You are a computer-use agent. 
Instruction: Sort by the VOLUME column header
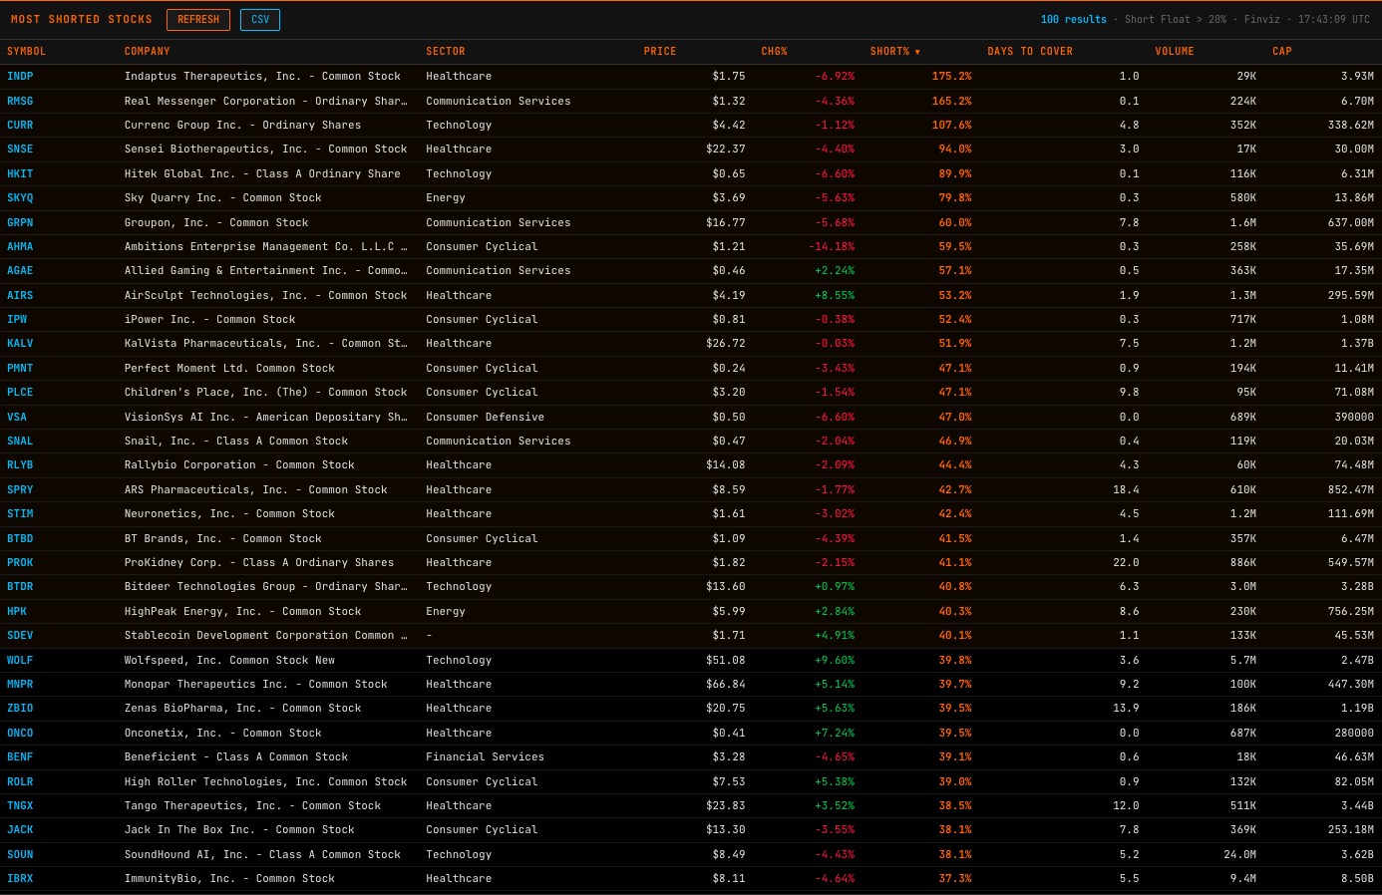(1175, 52)
